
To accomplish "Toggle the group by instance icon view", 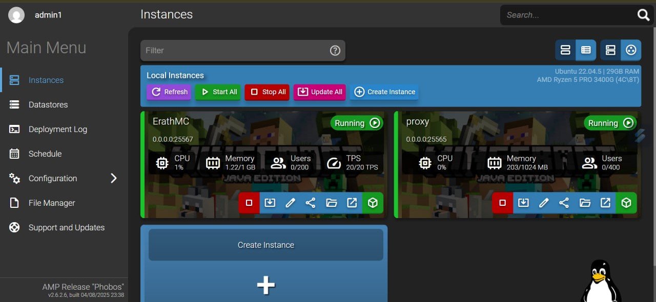I will pos(631,50).
